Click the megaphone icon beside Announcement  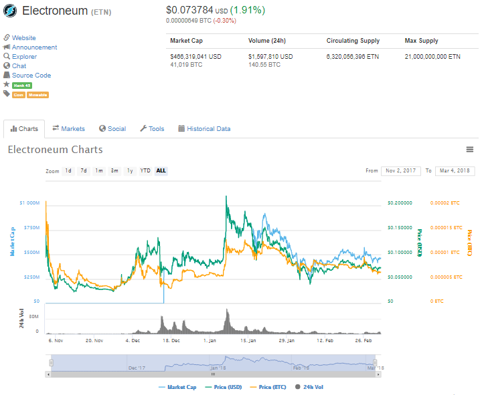pos(7,47)
